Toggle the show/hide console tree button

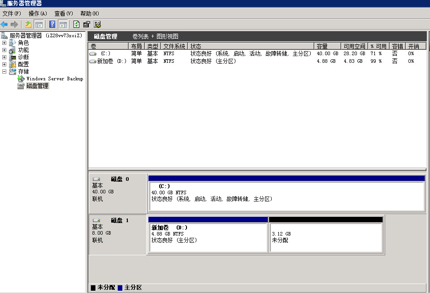(39, 24)
